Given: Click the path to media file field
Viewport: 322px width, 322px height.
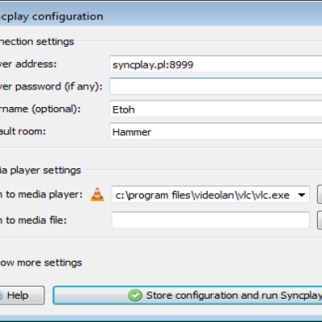Looking at the screenshot, I should pos(211,220).
